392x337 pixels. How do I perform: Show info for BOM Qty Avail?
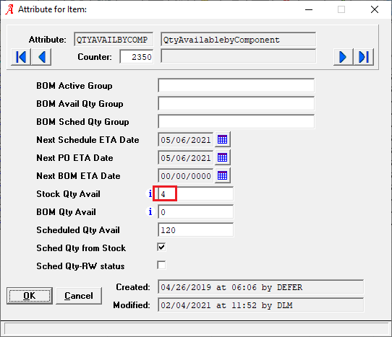click(150, 211)
